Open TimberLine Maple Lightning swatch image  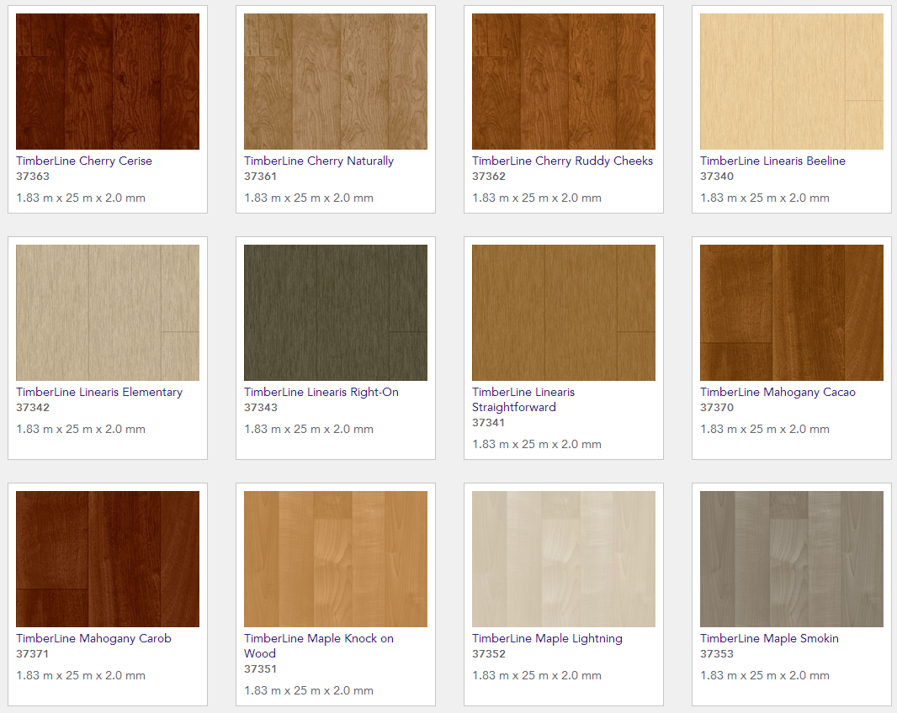point(564,559)
